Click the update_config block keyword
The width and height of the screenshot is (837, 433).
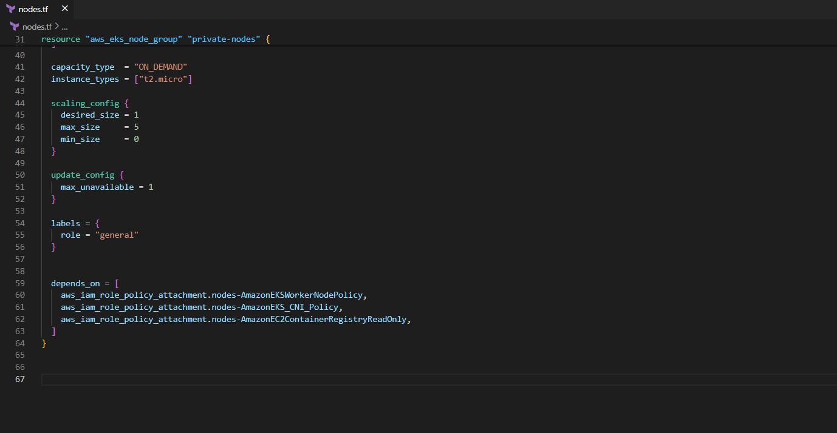[83, 175]
